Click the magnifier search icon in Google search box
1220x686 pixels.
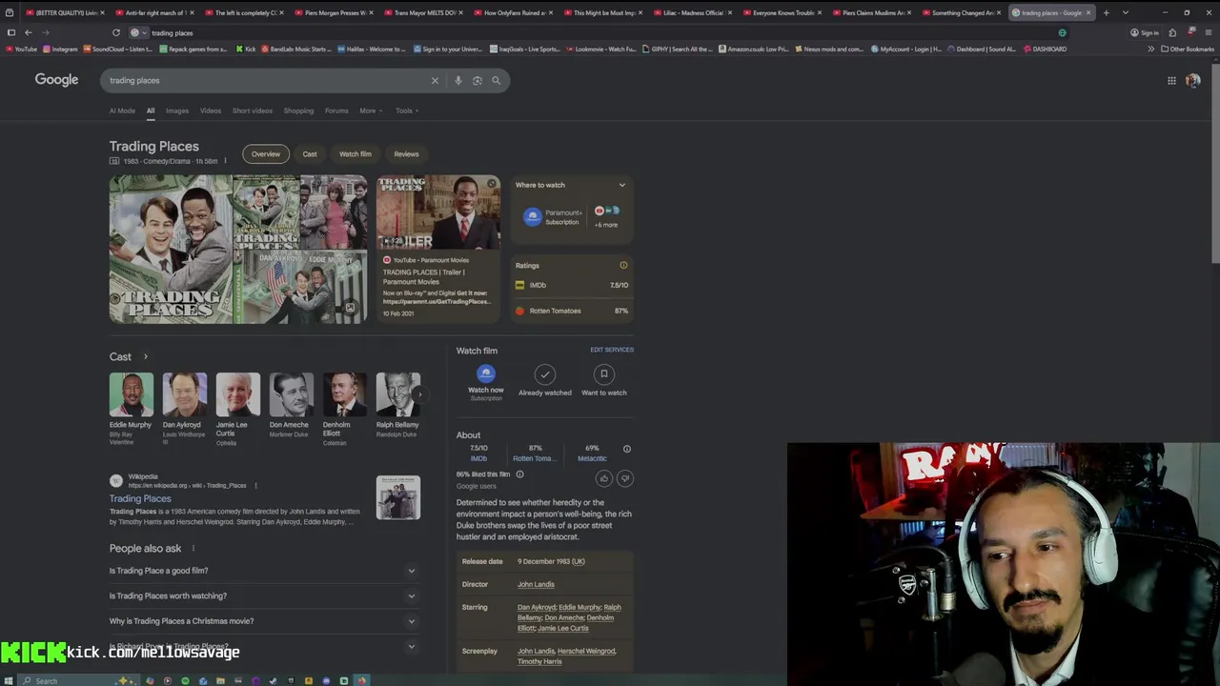[x=496, y=81]
